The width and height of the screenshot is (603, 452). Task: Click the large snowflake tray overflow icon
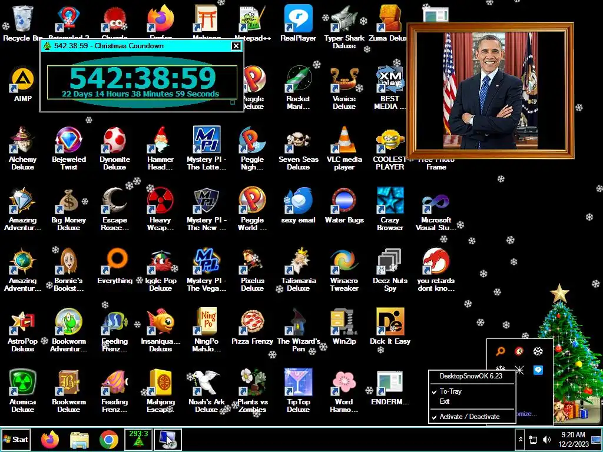click(538, 351)
